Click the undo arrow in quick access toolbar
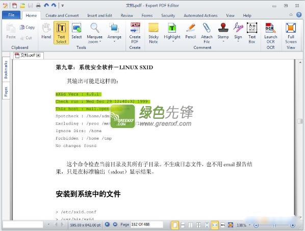This screenshot has height=231, width=305. click(46, 6)
